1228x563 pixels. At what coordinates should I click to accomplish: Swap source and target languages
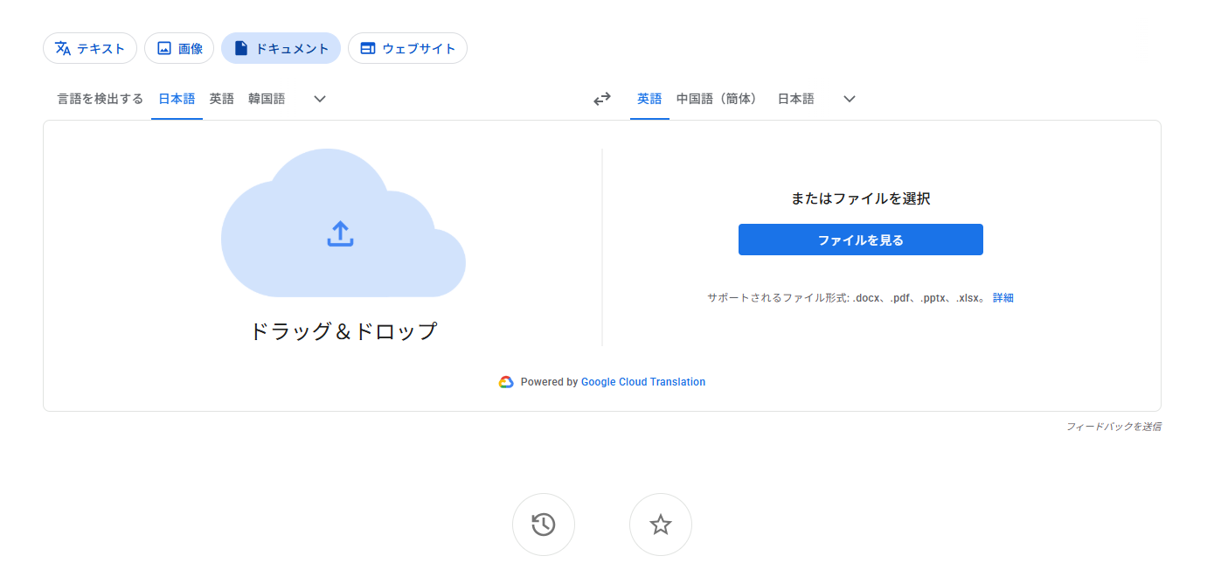[x=601, y=99]
